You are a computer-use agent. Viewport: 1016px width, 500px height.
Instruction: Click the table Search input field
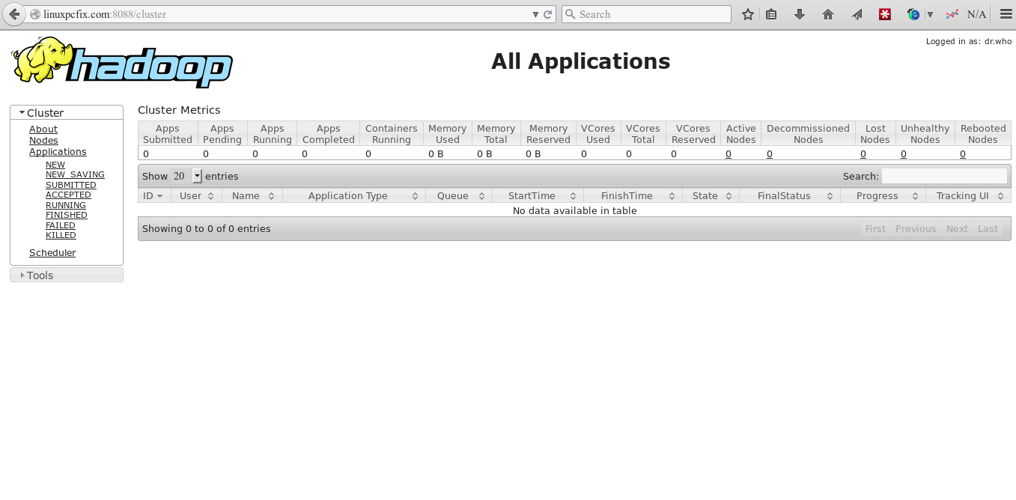pyautogui.click(x=944, y=177)
